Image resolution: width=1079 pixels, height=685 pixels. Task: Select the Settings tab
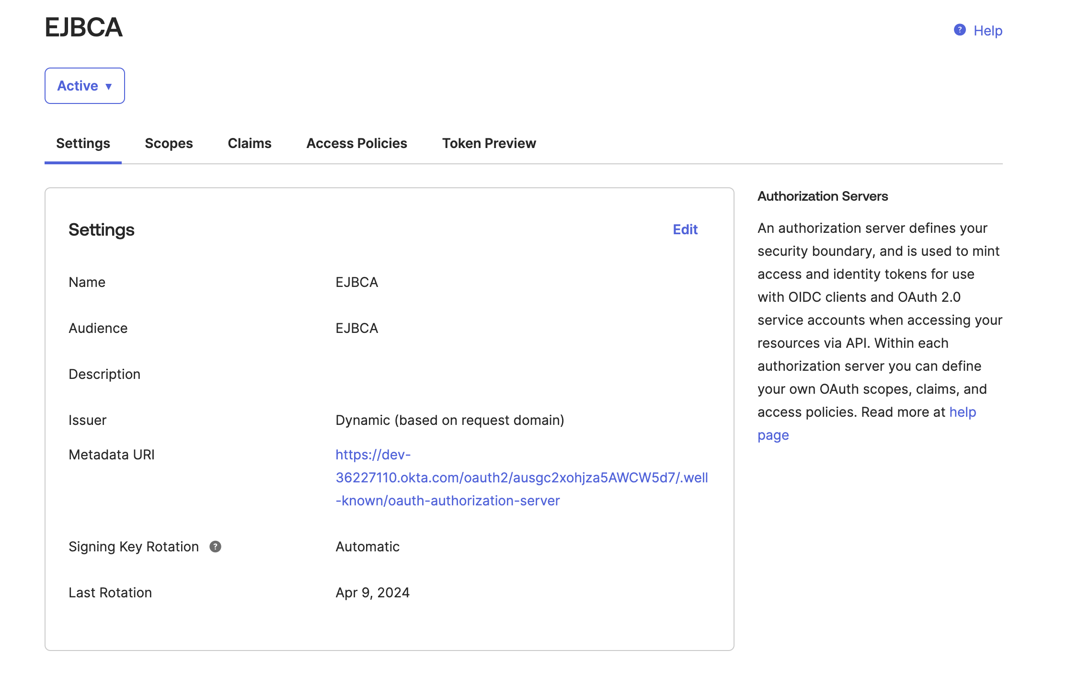coord(82,143)
